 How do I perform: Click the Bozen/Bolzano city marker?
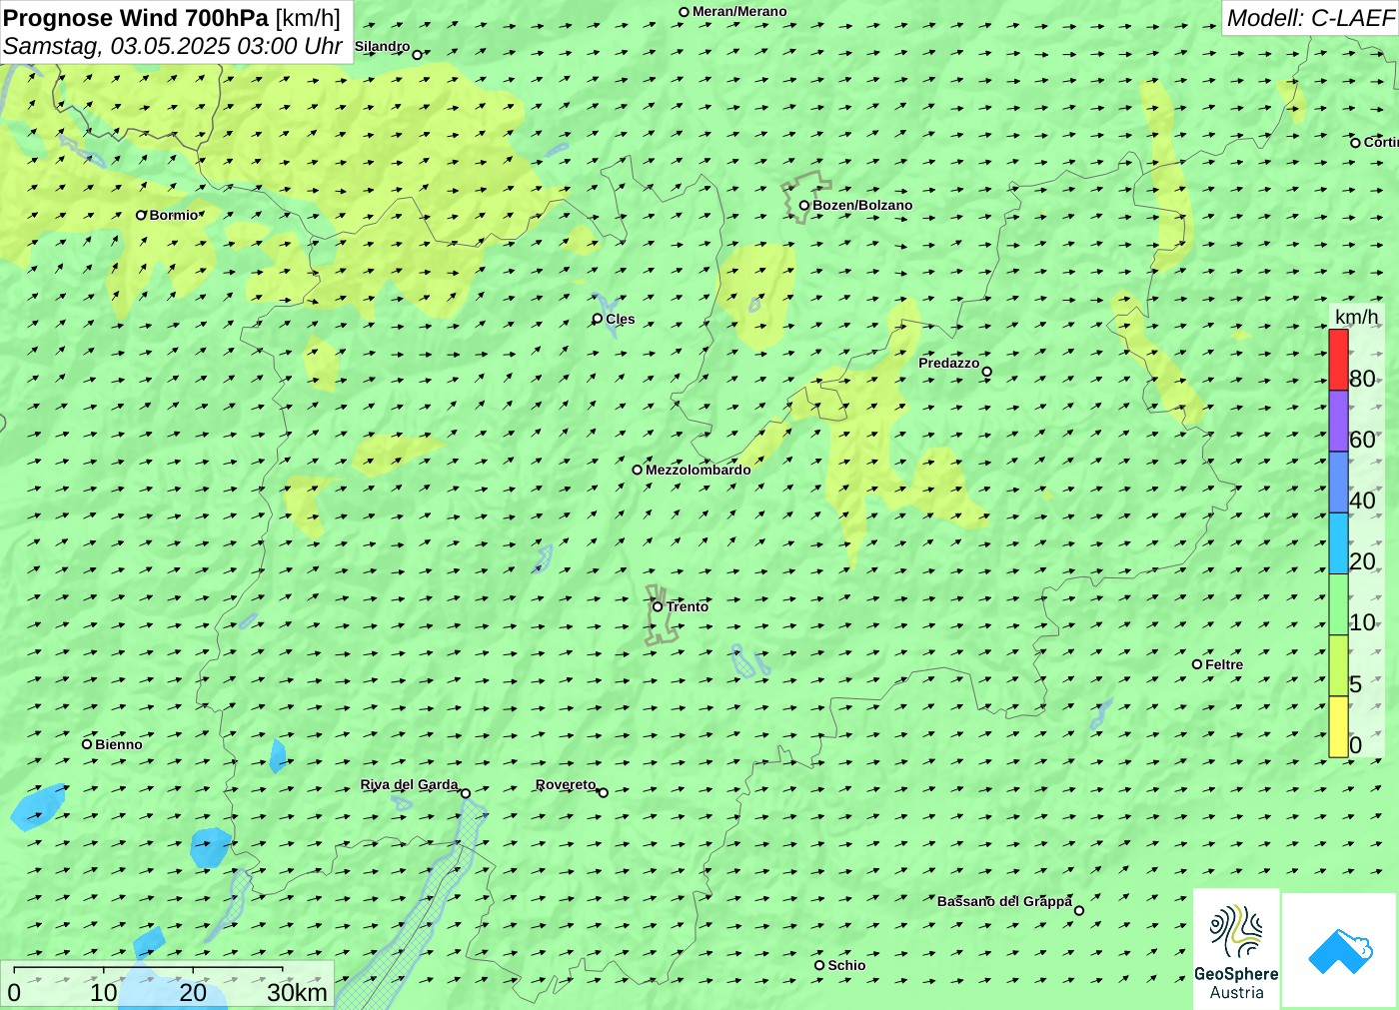(804, 206)
